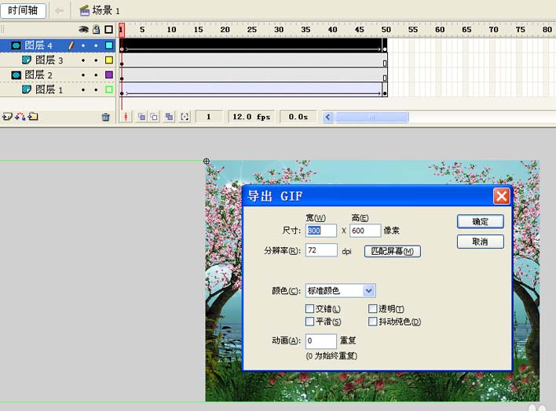Click end keyframe of 图层 4 tween
The width and height of the screenshot is (556, 411).
coord(385,49)
